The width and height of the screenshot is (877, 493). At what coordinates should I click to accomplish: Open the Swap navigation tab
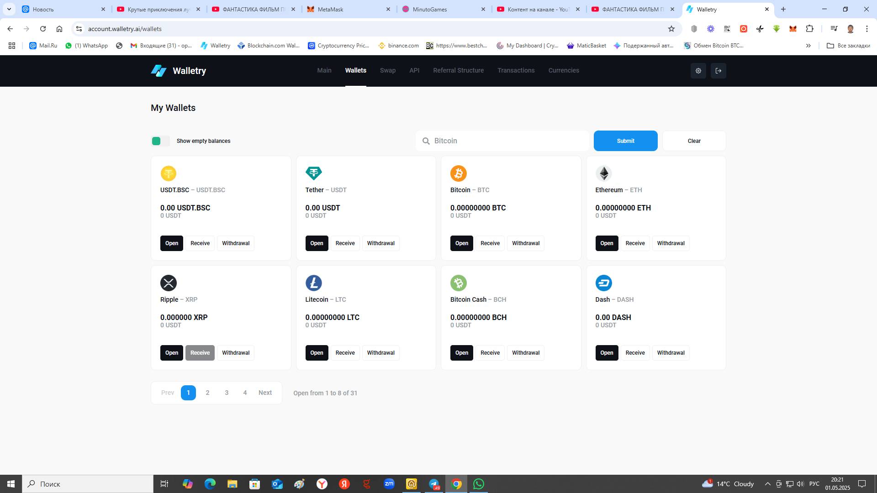387,70
